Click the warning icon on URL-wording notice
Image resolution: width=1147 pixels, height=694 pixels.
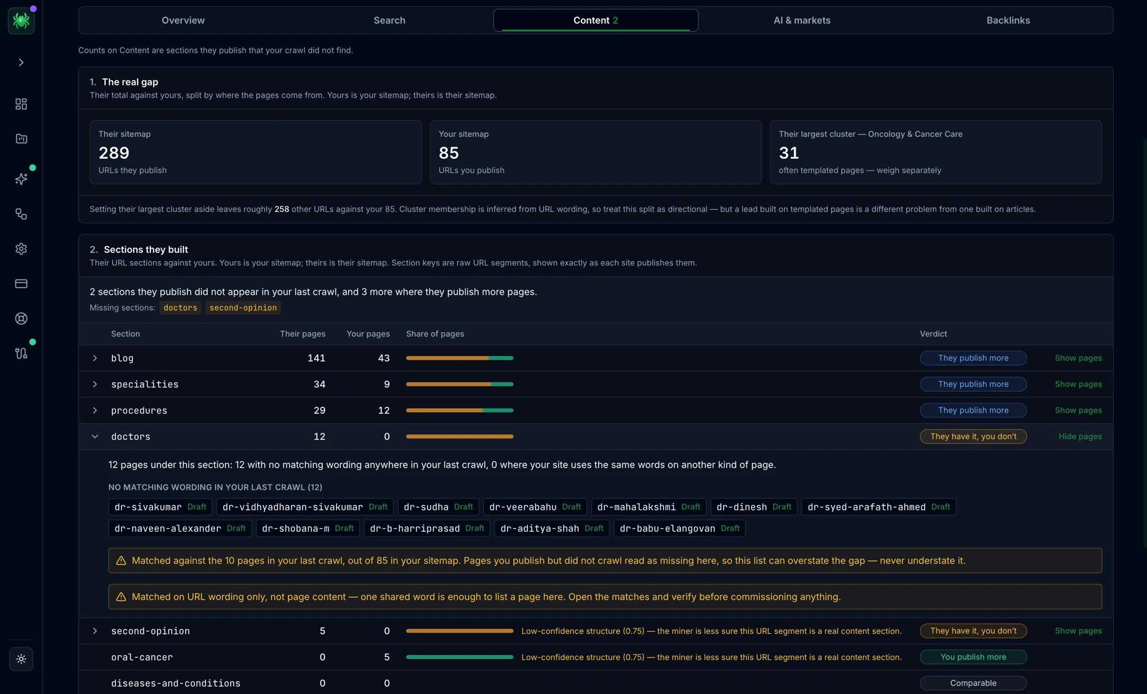click(121, 597)
